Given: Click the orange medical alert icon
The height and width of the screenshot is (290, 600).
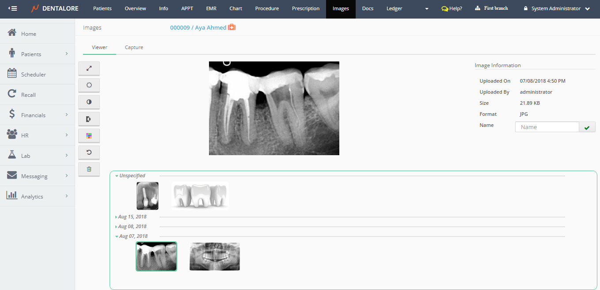Looking at the screenshot, I should pyautogui.click(x=232, y=27).
